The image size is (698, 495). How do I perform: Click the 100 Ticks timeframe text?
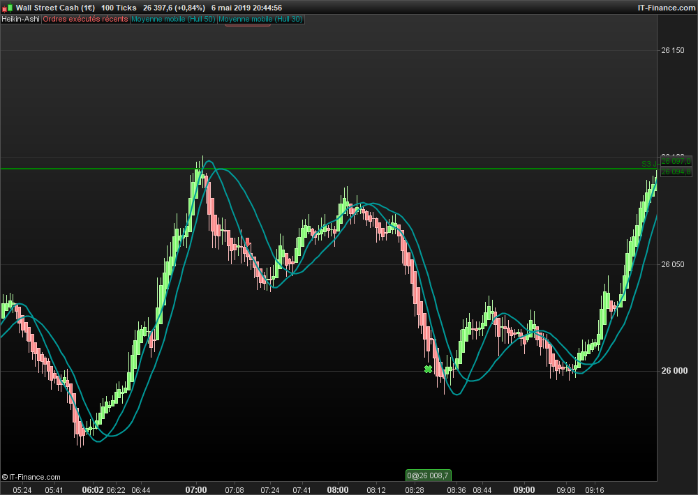click(119, 8)
